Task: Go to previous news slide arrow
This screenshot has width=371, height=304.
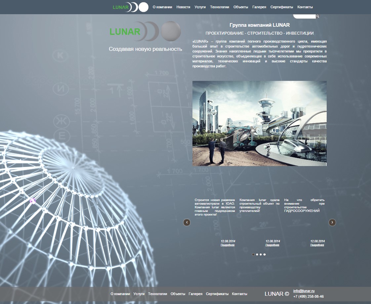Action: (187, 222)
